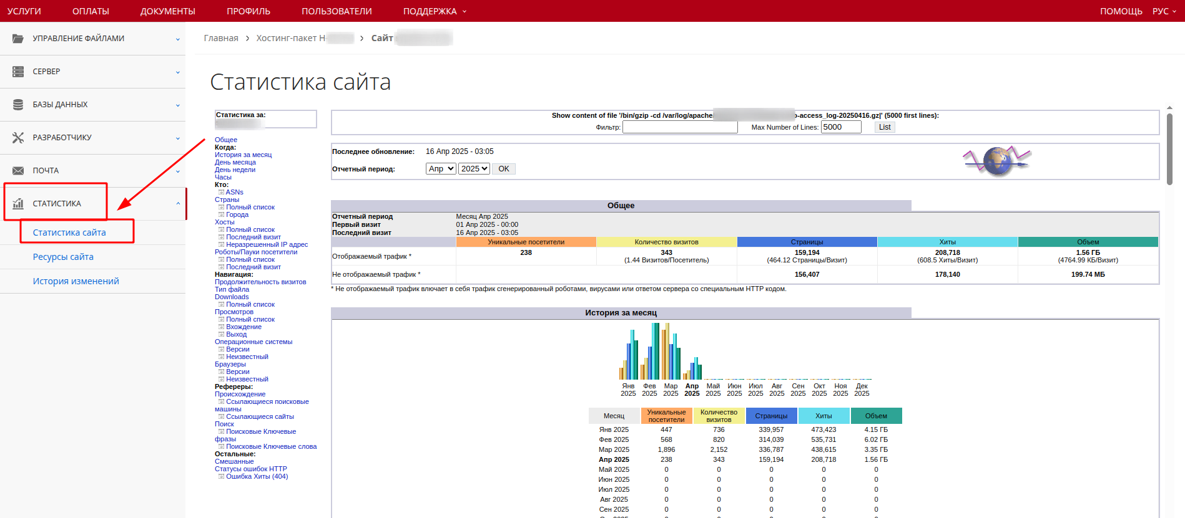Open the История за месяц link
Viewport: 1185px width, 518px height.
coord(243,155)
